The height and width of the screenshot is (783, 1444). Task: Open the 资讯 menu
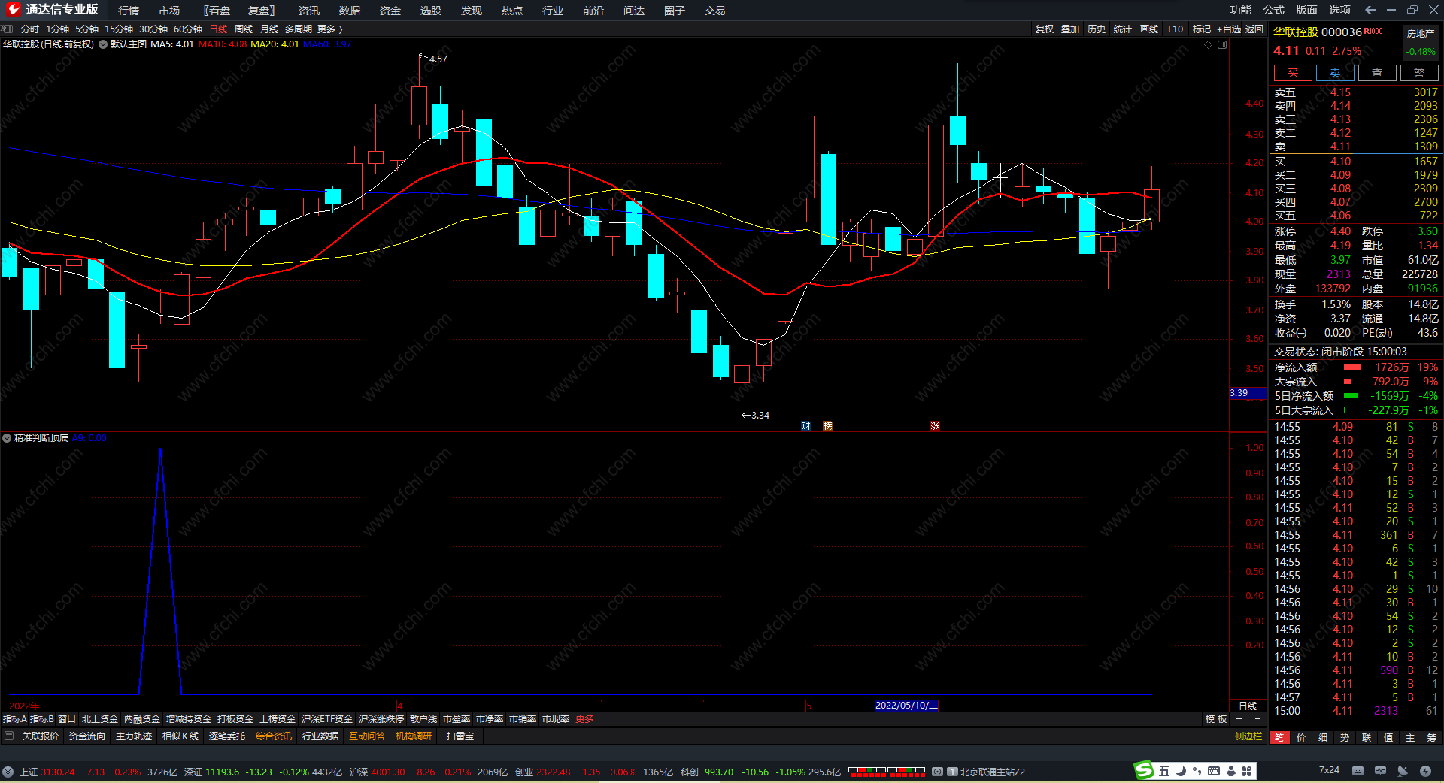309,11
